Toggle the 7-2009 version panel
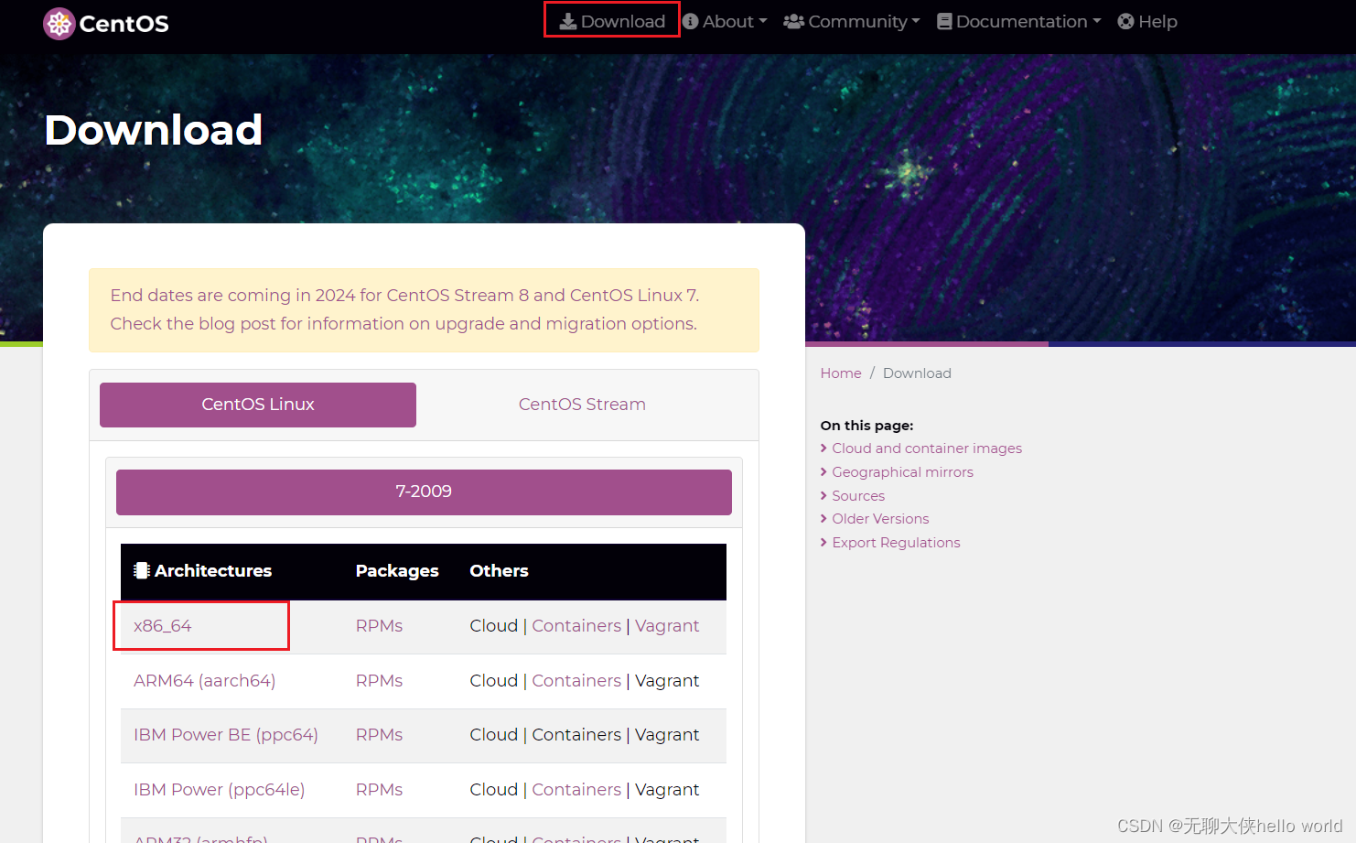Viewport: 1356px width, 843px height. click(x=424, y=492)
